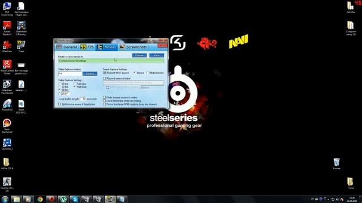Select the 50 fps radio button
This screenshot has height=203, width=362.
pos(59,87)
